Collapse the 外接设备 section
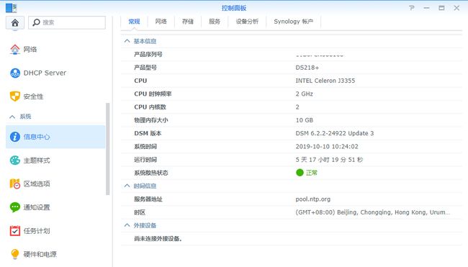This screenshot has height=267, width=468. (x=127, y=225)
